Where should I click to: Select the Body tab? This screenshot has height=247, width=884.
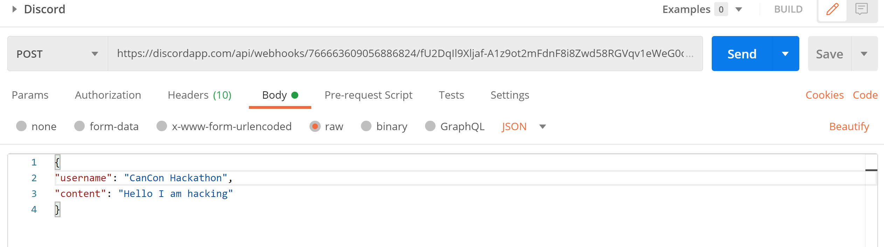pyautogui.click(x=280, y=95)
